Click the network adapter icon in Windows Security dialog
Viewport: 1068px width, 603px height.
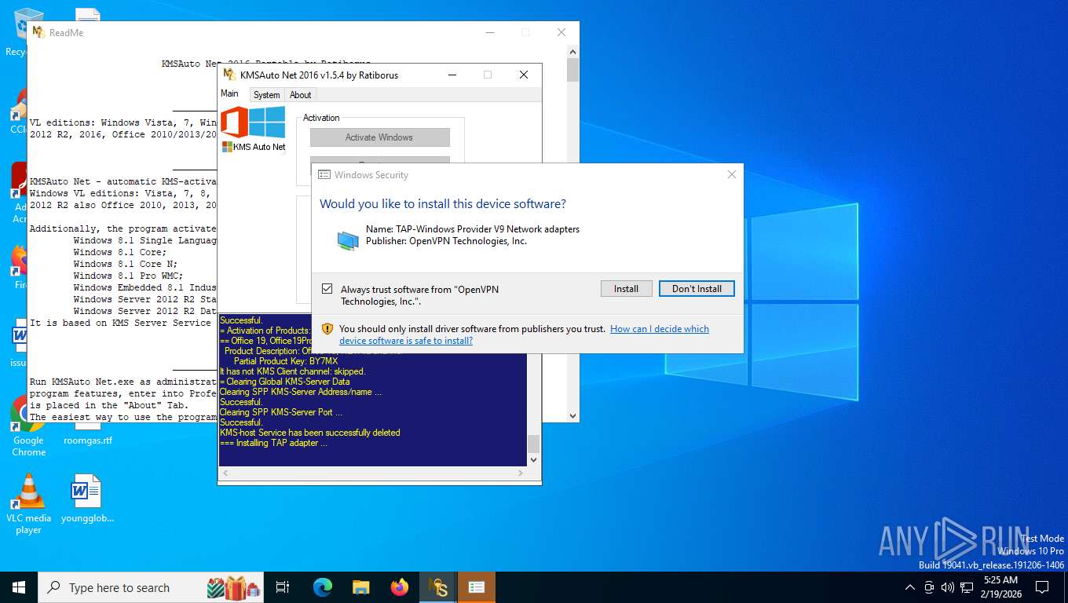(348, 240)
